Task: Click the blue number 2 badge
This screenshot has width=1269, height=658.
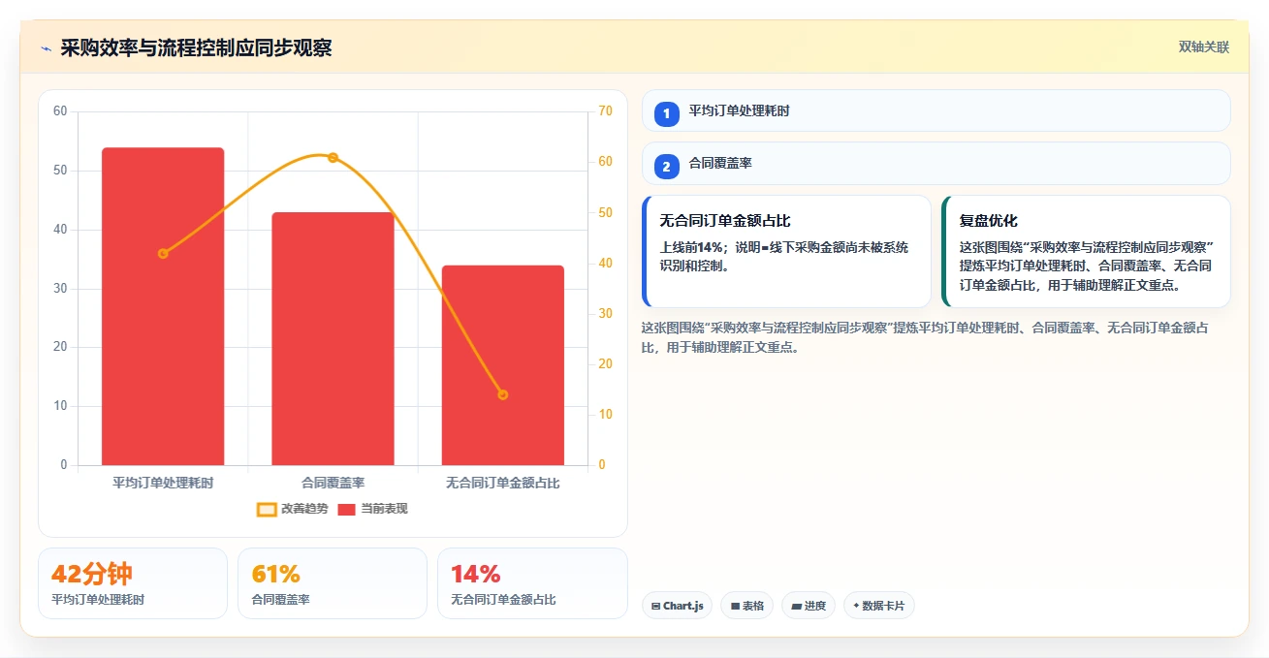Action: 667,167
